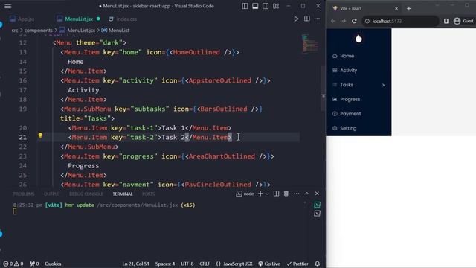The width and height of the screenshot is (476, 268).
Task: Split the terminal pane
Action: (x=276, y=194)
